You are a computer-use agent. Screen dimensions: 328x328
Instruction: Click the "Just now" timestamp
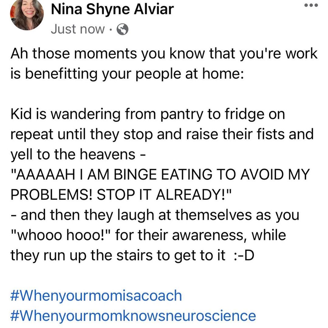[77, 29]
